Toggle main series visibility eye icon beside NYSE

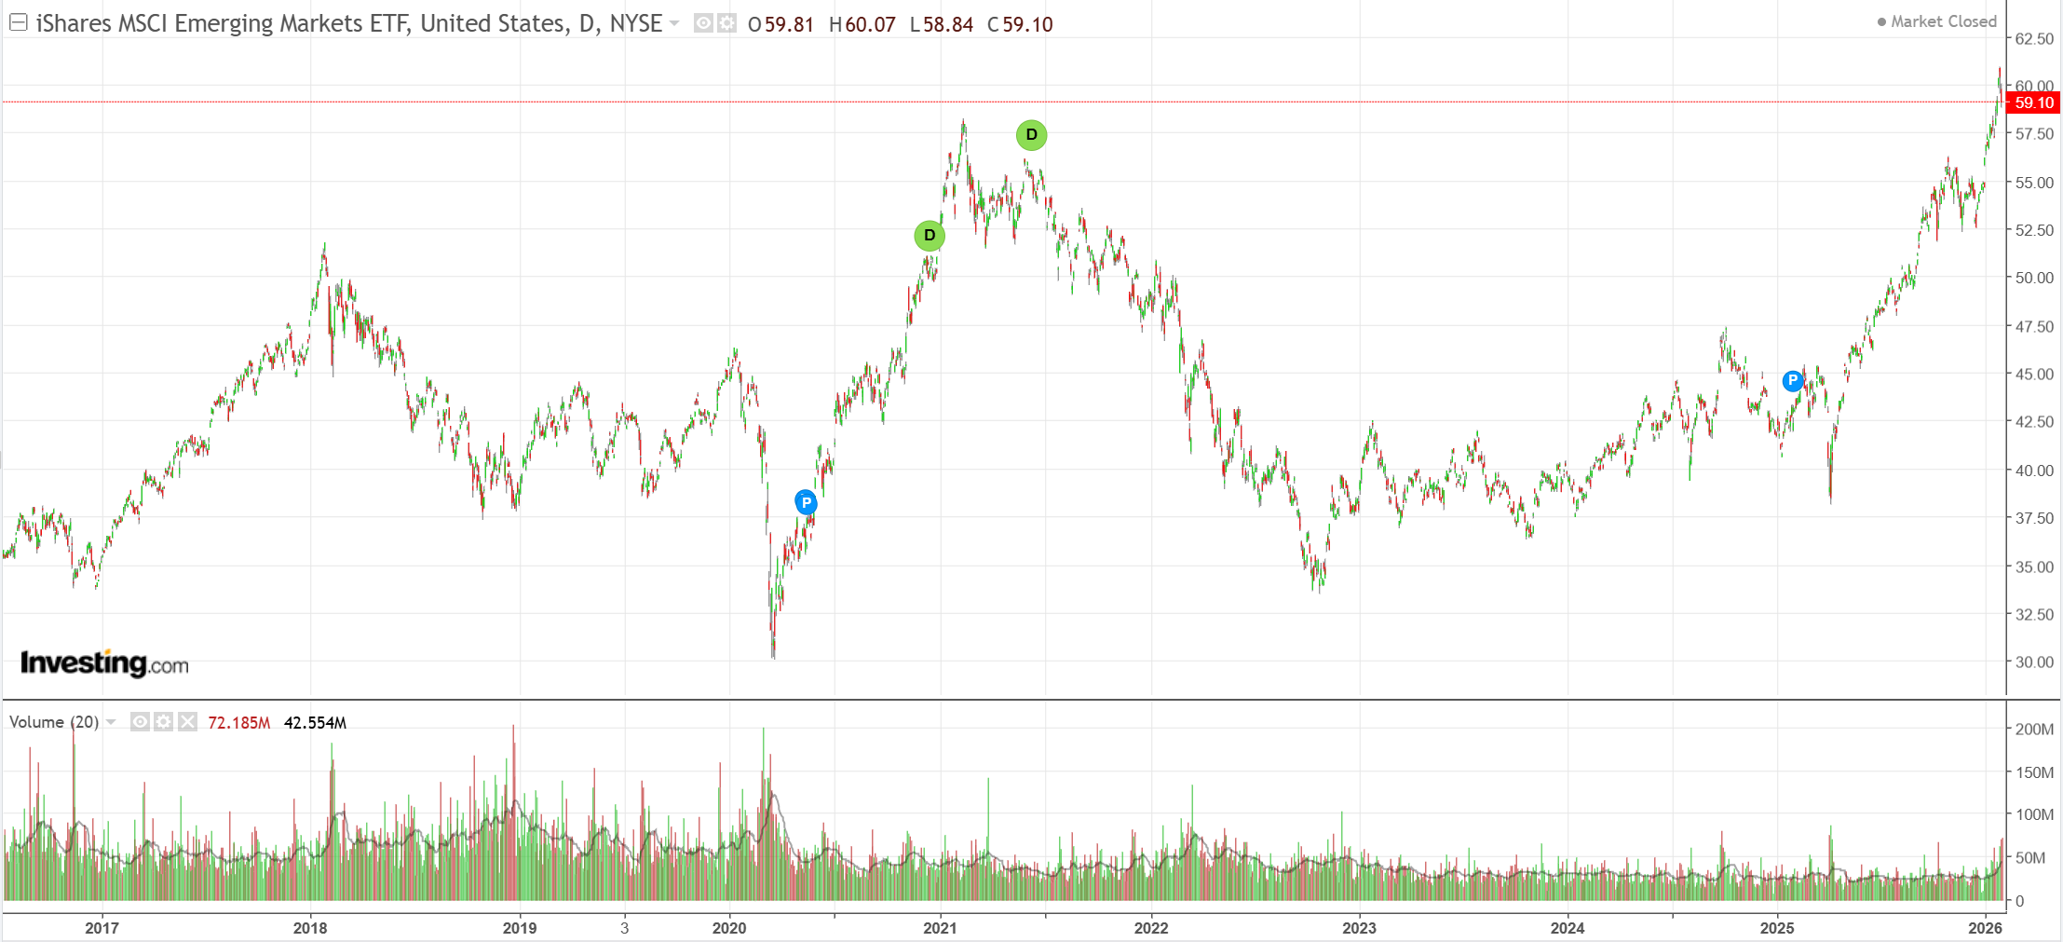click(x=704, y=23)
